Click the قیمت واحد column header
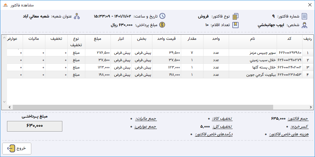Image resolution: width=315 pixels, height=157 pixels. point(166,42)
